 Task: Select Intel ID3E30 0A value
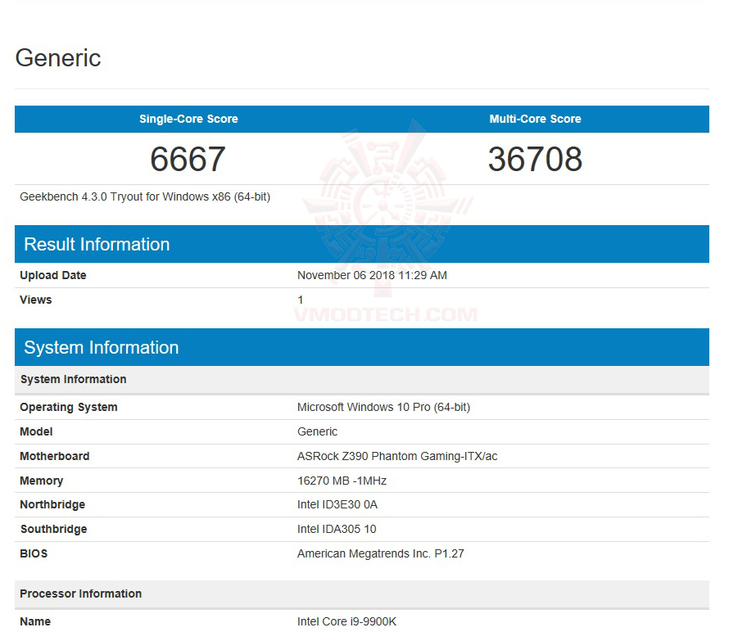pyautogui.click(x=337, y=504)
